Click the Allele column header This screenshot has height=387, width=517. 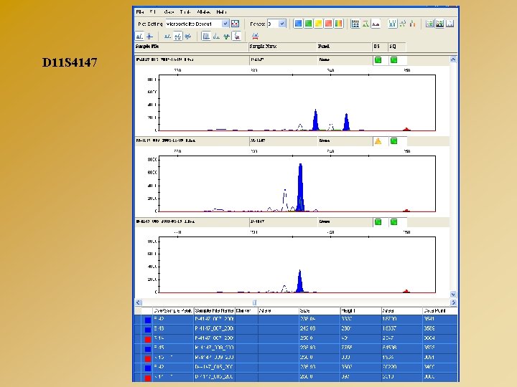click(278, 310)
